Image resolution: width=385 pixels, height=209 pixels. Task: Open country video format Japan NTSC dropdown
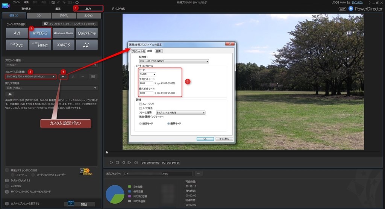(x=51, y=88)
